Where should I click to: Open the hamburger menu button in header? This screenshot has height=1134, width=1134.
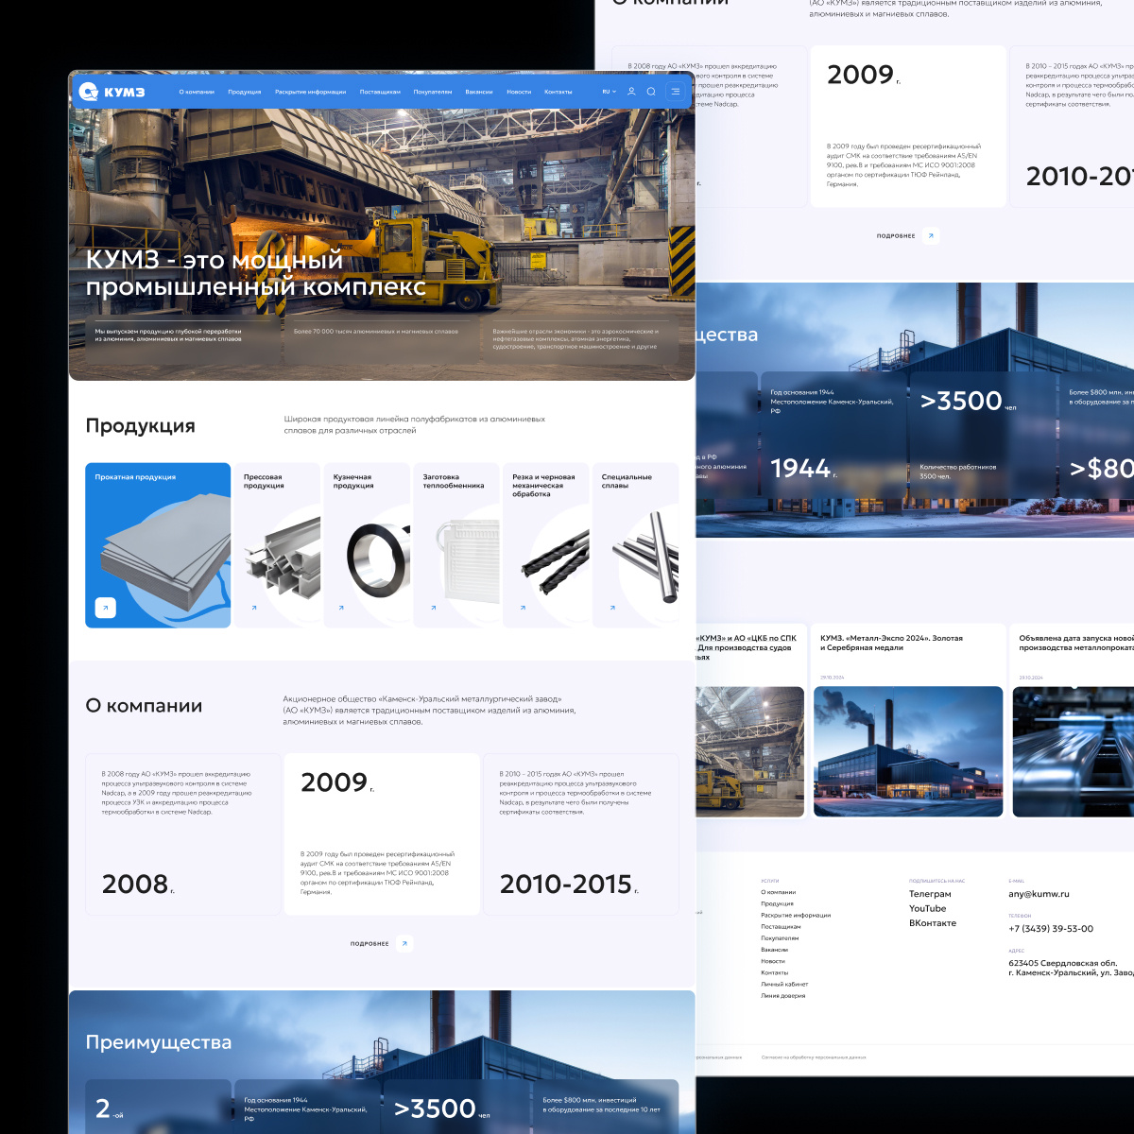(x=675, y=92)
